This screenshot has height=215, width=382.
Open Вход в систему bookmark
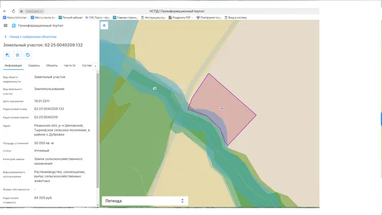coord(236,17)
